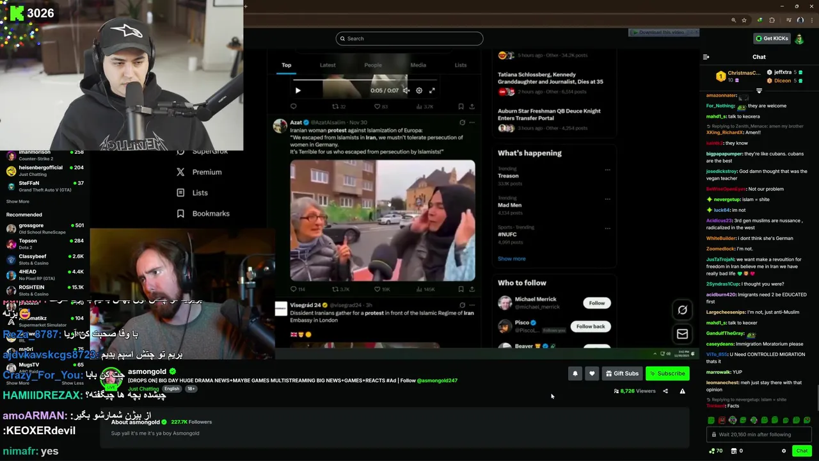Unmute the embedded tweet video

[406, 90]
